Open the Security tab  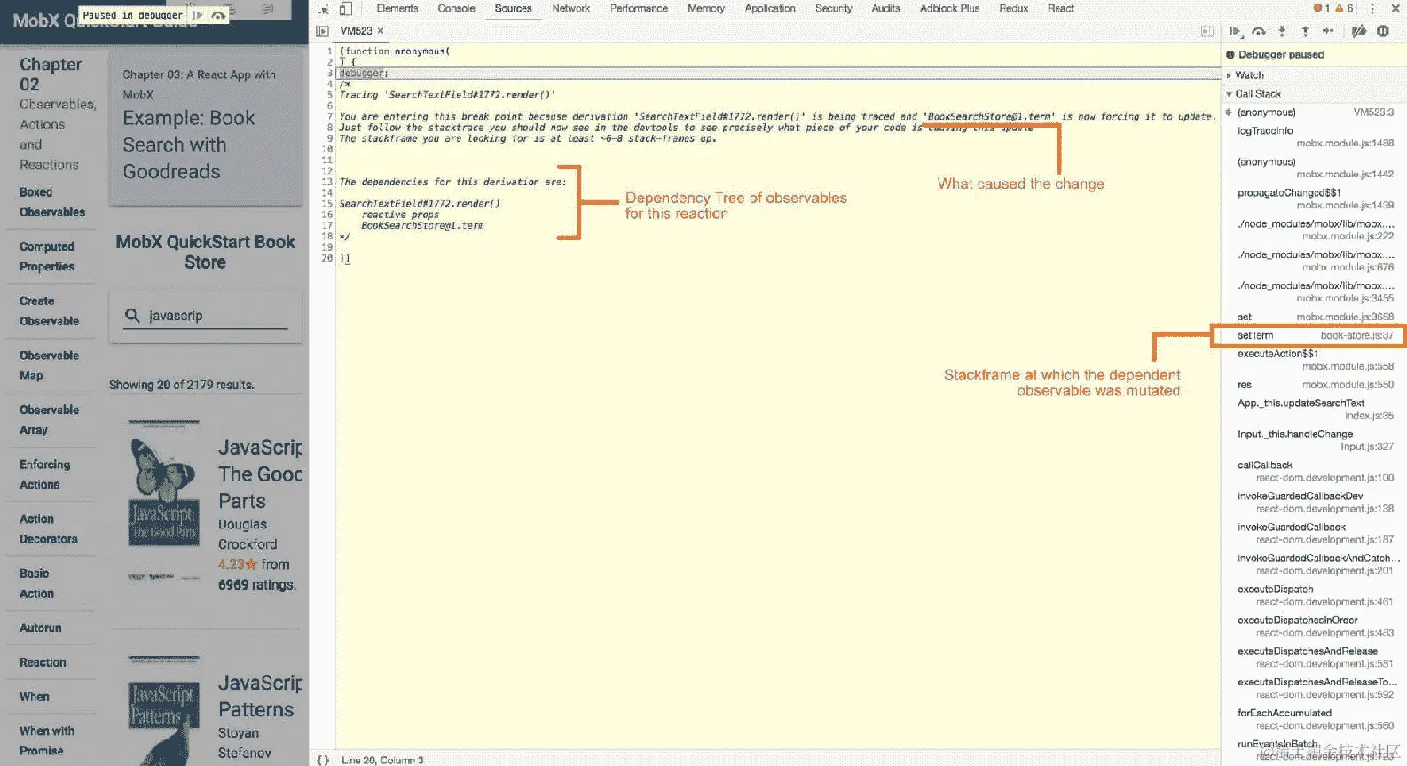(833, 9)
